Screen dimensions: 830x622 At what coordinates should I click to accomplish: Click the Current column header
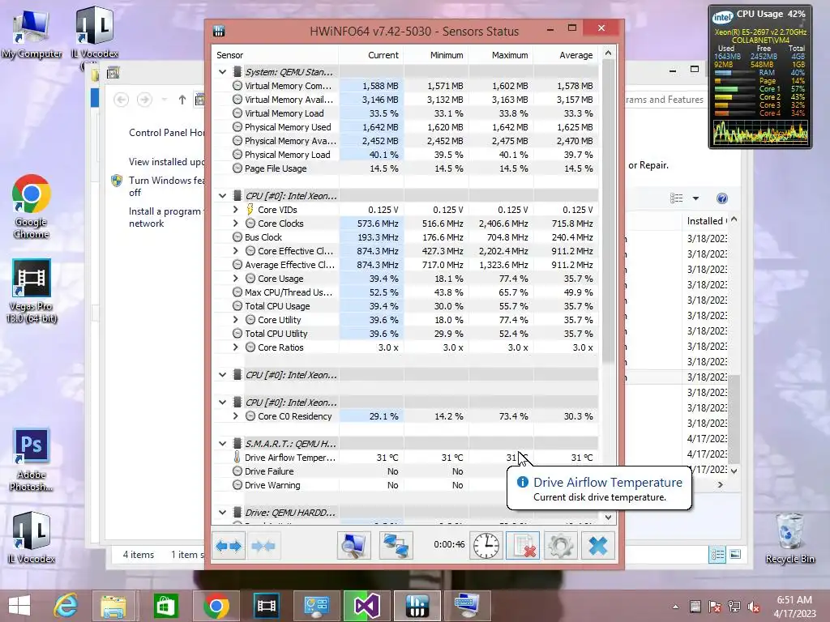click(371, 55)
